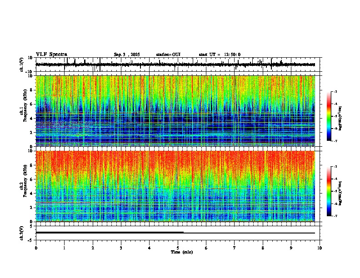Viewport: 360px width, 278px height.
Task: Click the "station=OUI" header label
Action: 168,55
